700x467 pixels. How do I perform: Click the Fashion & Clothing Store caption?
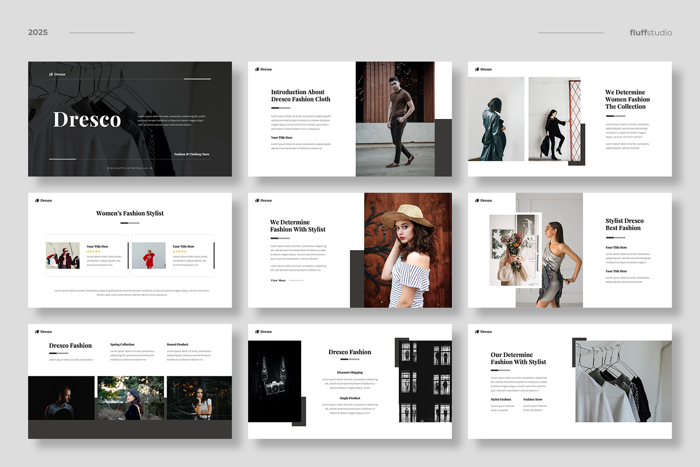[x=191, y=154]
